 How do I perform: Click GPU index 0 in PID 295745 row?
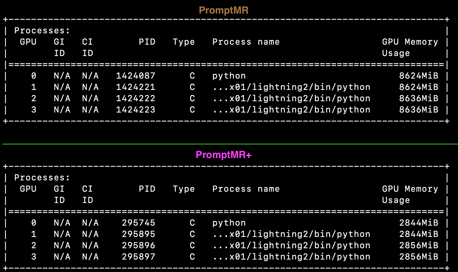[34, 223]
